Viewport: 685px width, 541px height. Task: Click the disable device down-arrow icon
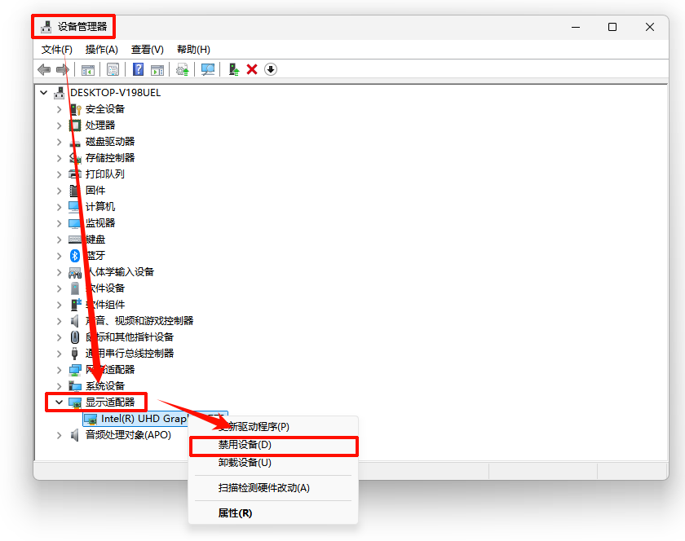270,69
